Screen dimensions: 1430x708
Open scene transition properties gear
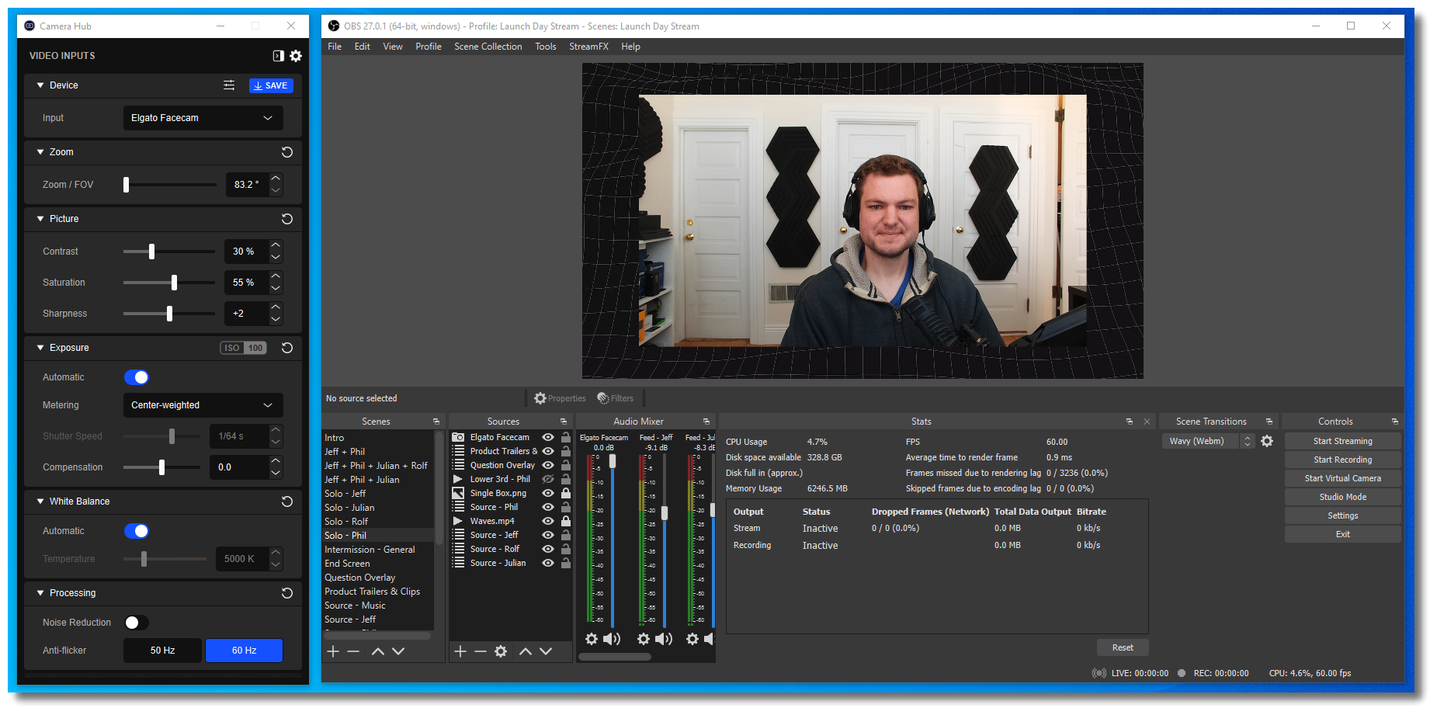(1267, 441)
